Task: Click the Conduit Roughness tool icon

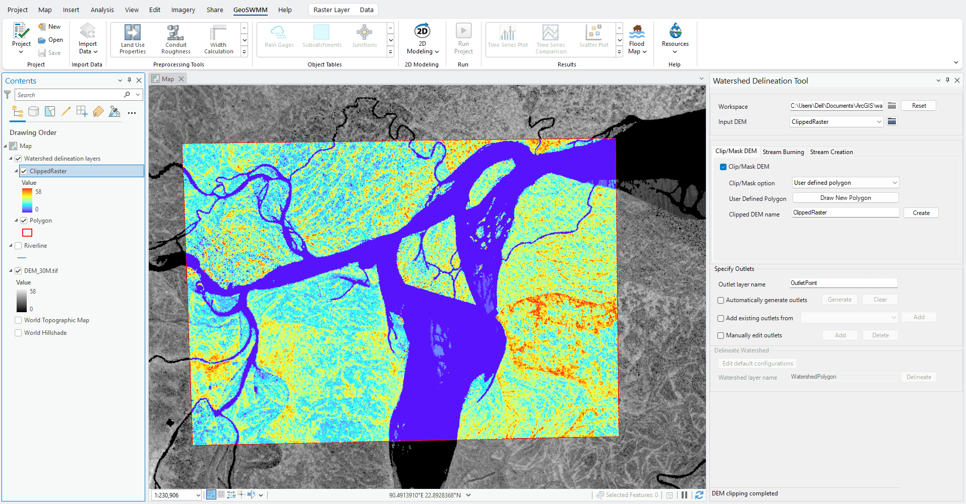Action: [x=175, y=33]
